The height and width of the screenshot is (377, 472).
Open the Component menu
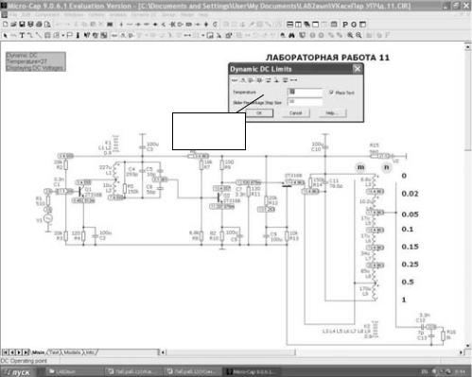pos(47,15)
